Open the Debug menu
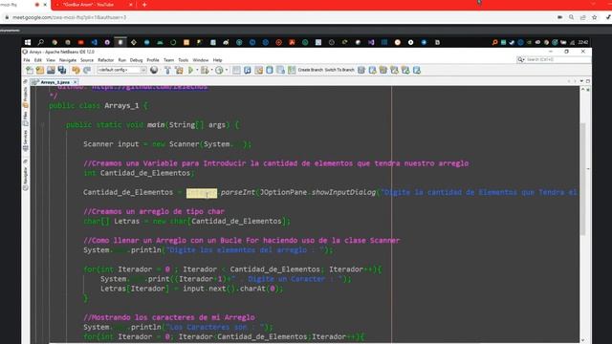This screenshot has width=612, height=344. pos(136,60)
